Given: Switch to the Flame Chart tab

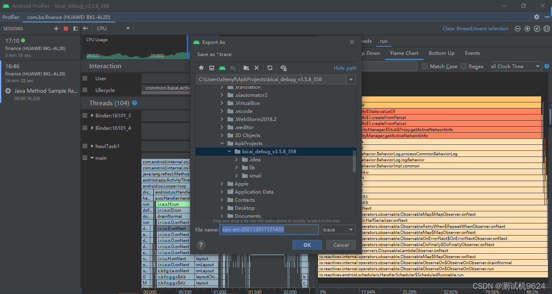Looking at the screenshot, I should click(404, 53).
